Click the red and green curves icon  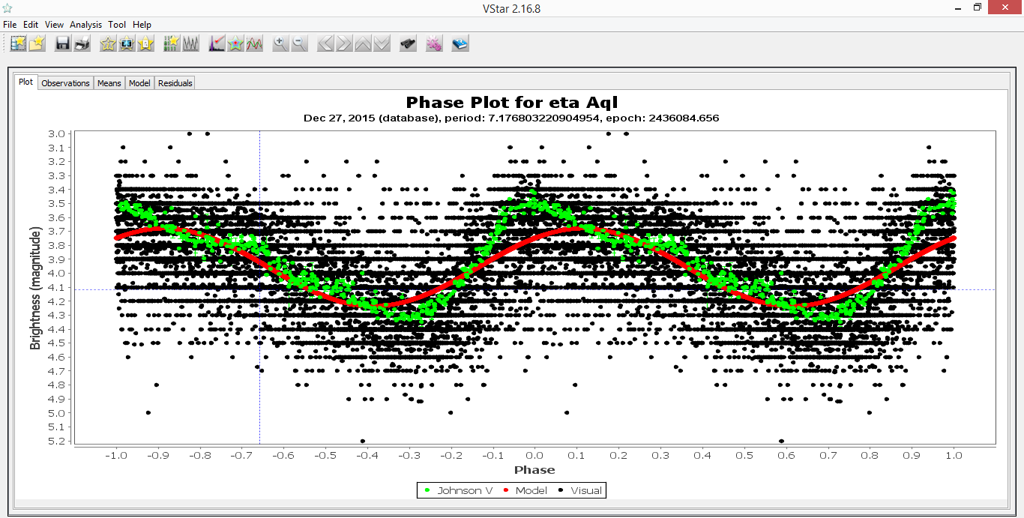[255, 43]
